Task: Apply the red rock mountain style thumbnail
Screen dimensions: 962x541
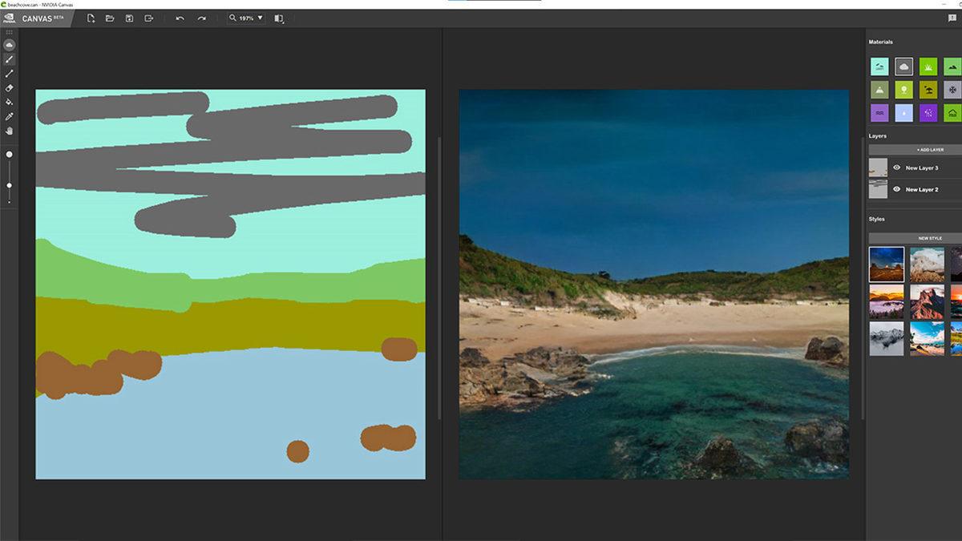Action: 927,302
